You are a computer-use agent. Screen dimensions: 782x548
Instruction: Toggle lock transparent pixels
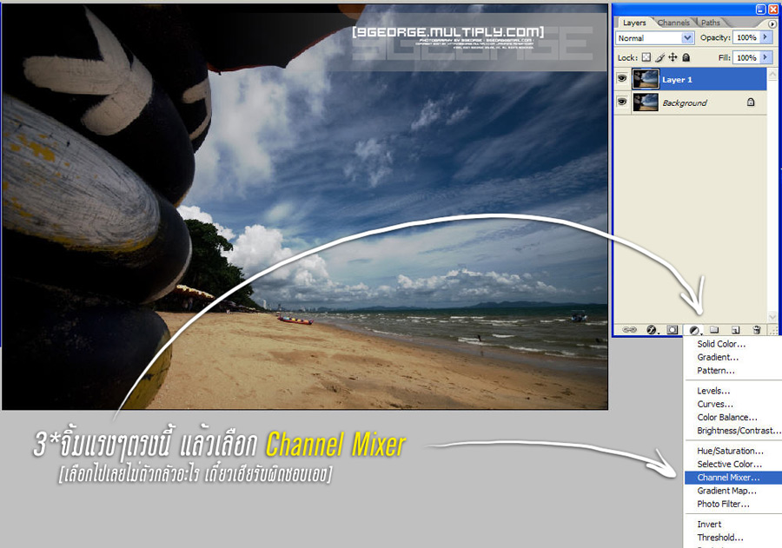(646, 57)
